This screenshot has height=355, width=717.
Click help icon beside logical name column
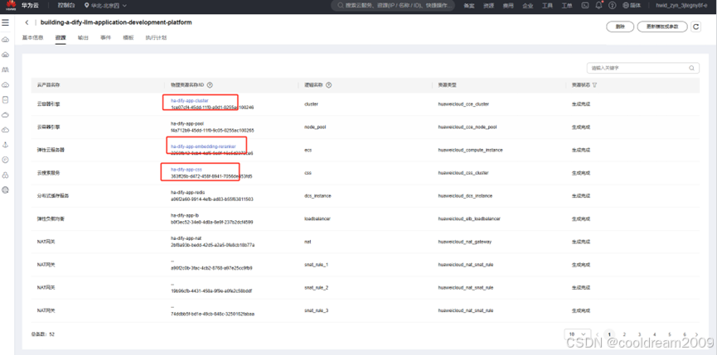pyautogui.click(x=329, y=85)
